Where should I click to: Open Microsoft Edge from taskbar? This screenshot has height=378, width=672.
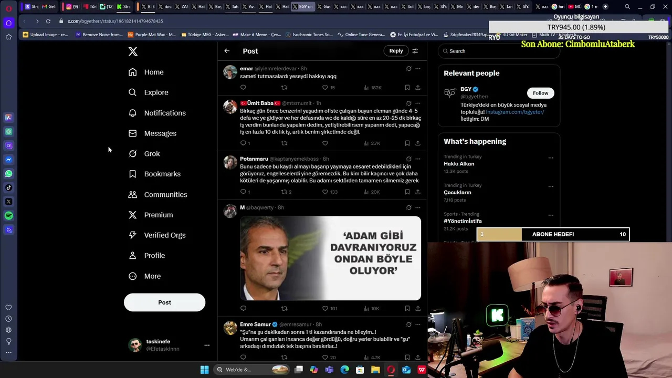[344, 370]
